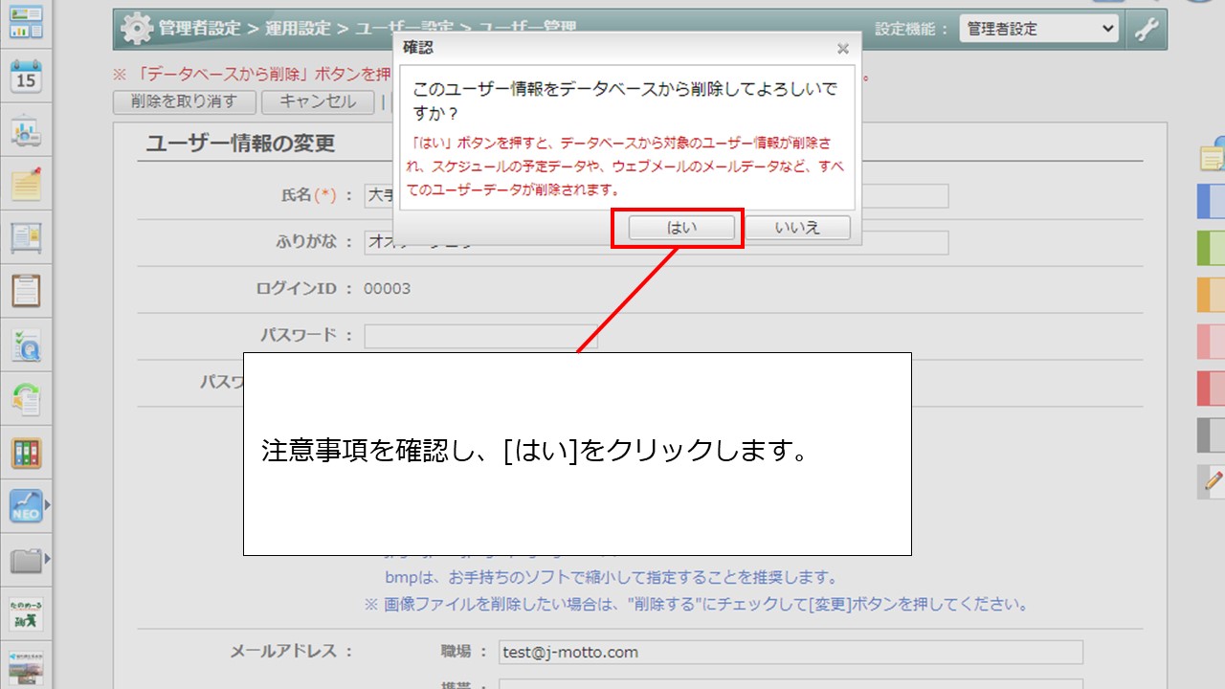This screenshot has width=1225, height=689.
Task: Click the blue NEO chart icon
Action: click(26, 505)
